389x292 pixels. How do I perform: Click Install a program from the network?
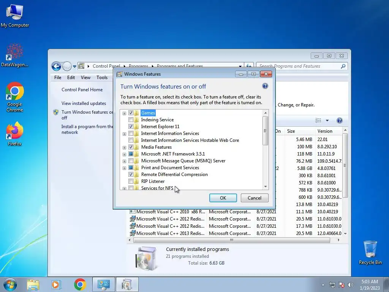coord(87,129)
